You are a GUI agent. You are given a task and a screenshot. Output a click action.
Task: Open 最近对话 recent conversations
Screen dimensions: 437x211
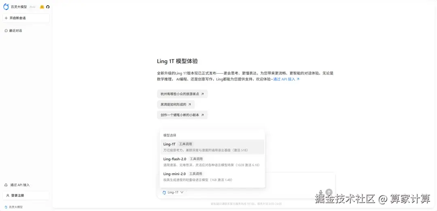(13, 31)
